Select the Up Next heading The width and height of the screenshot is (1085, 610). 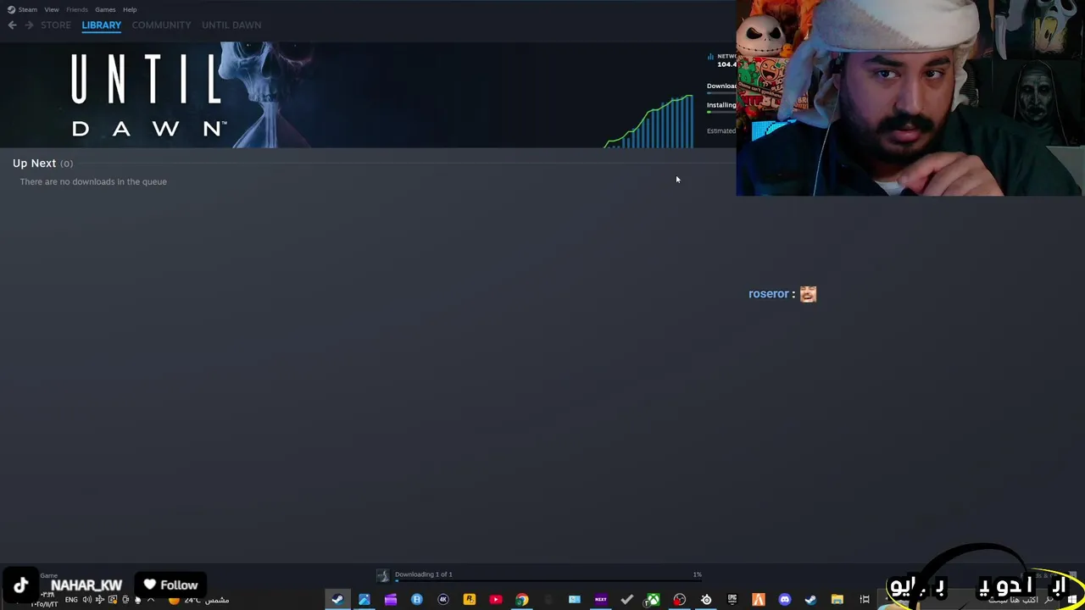(34, 164)
